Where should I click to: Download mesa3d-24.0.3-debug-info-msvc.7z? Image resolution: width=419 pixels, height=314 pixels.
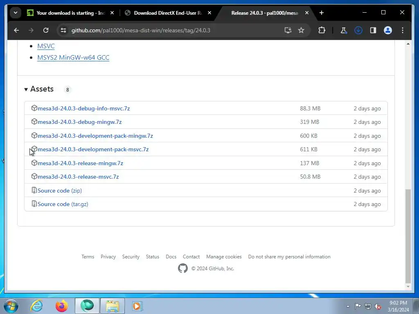(x=83, y=108)
